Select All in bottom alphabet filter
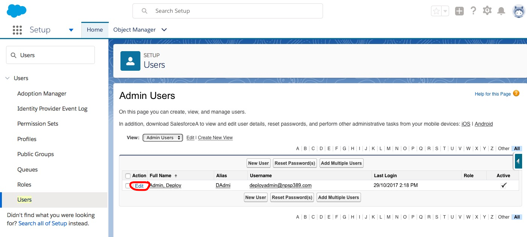Image resolution: width=527 pixels, height=237 pixels. pos(517,217)
